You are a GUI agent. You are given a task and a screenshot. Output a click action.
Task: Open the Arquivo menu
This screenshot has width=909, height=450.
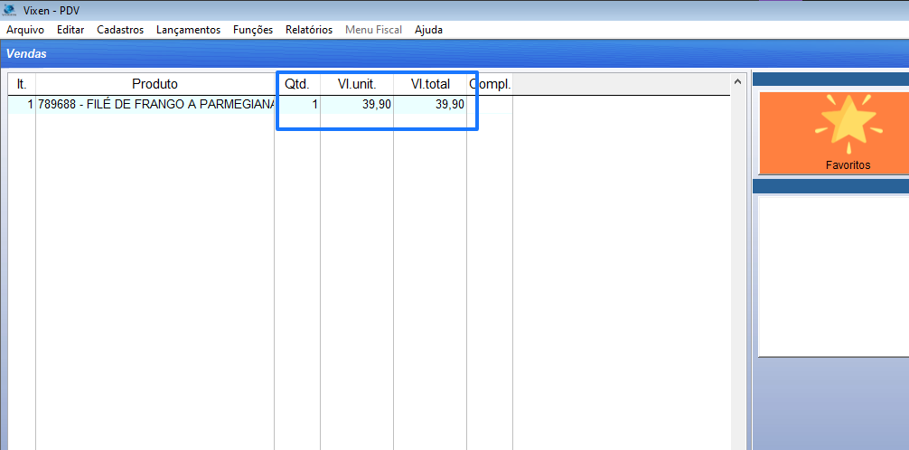tap(25, 30)
